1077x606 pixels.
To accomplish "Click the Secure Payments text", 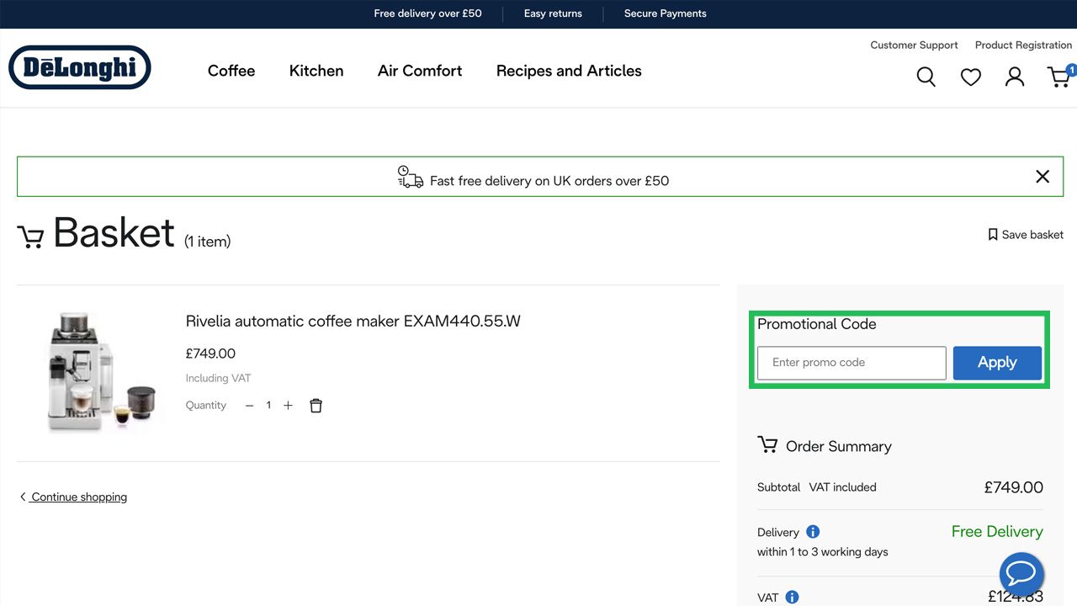I will click(666, 13).
